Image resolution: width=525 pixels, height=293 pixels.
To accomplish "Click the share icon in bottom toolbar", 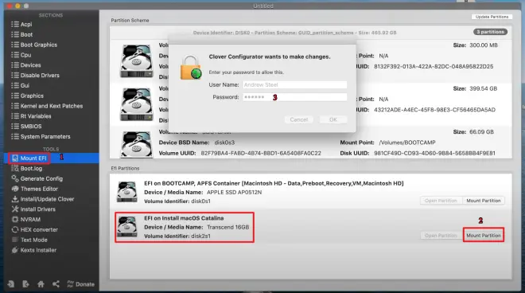I will pyautogui.click(x=56, y=284).
